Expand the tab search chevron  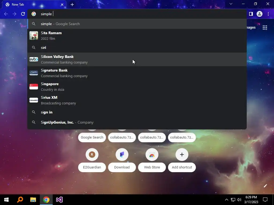coord(231,4)
